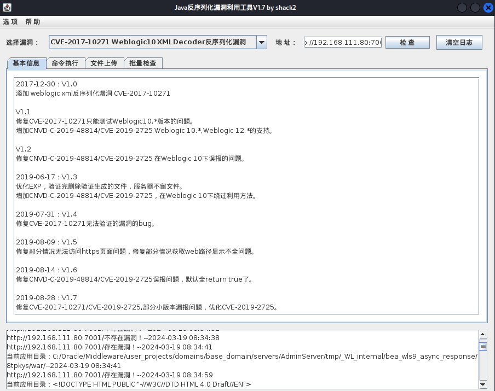Switch to the 命令执行 tab
This screenshot has height=391, width=495.
pos(65,63)
